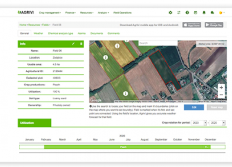Open the calendar icon in top bar
Screen dimensions: 232x167
[196, 13]
